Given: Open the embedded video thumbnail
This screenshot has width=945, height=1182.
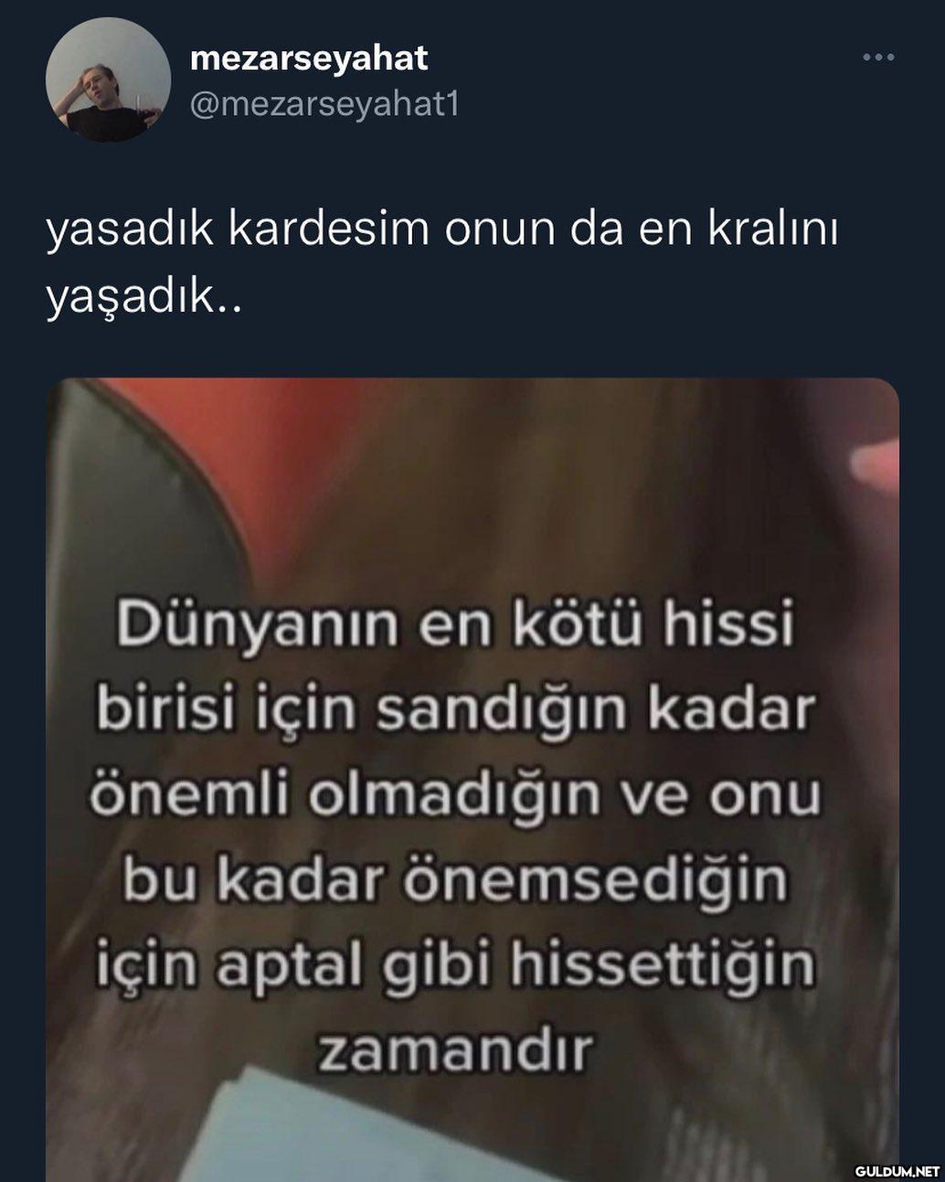Looking at the screenshot, I should (x=472, y=780).
